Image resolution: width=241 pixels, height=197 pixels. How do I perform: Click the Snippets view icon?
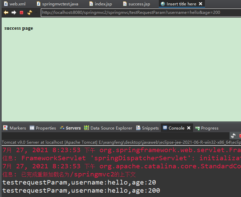[x=138, y=128]
